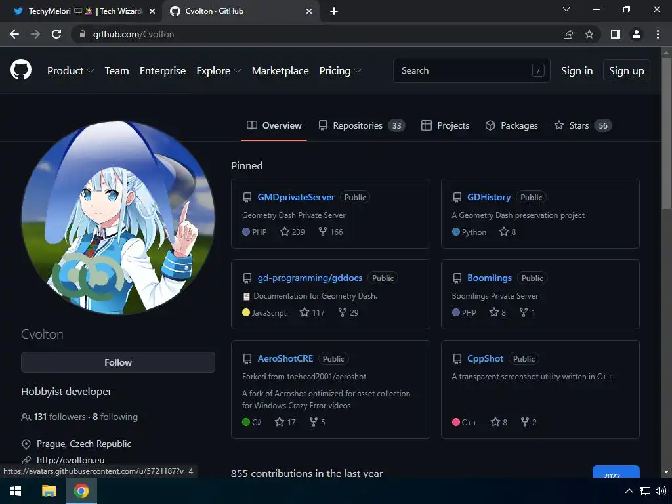This screenshot has width=672, height=504.
Task: Expand the Product dropdown menu
Action: [70, 71]
